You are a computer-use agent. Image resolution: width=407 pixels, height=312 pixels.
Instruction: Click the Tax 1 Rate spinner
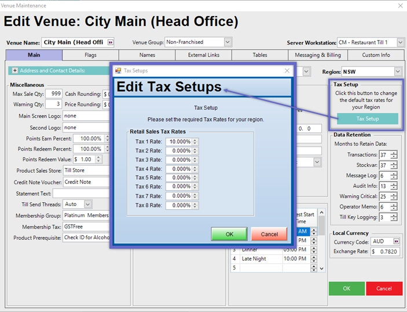coord(195,142)
